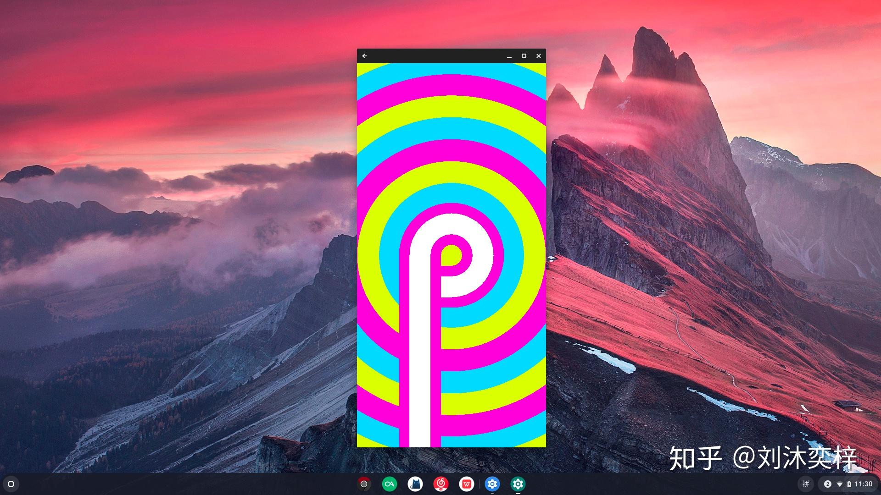Viewport: 881px width, 495px height.
Task: Minimize the Android P app window
Action: [x=508, y=55]
